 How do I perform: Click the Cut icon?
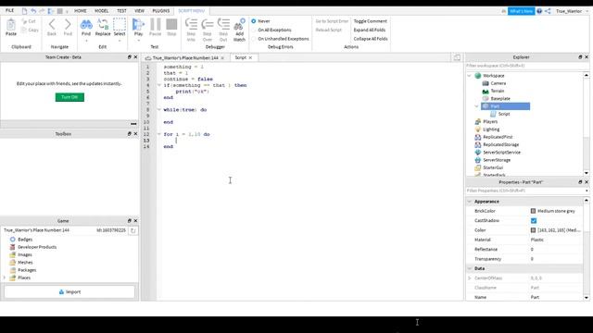pos(24,21)
